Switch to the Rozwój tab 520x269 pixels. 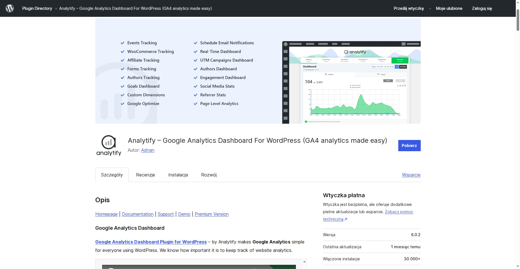pos(209,175)
